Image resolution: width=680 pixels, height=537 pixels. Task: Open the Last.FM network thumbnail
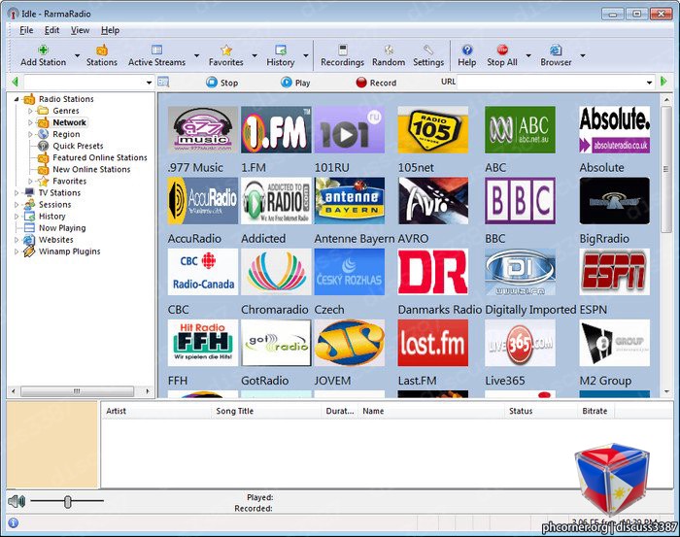tap(433, 343)
